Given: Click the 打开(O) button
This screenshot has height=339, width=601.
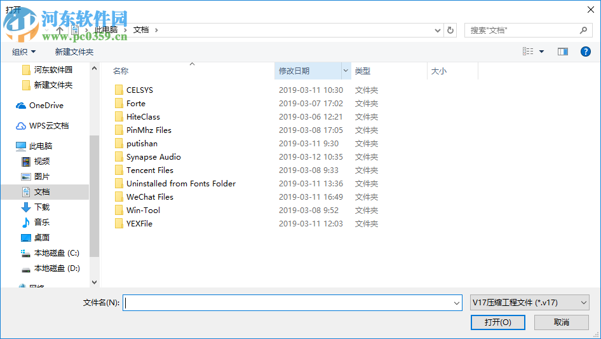Looking at the screenshot, I should 498,322.
